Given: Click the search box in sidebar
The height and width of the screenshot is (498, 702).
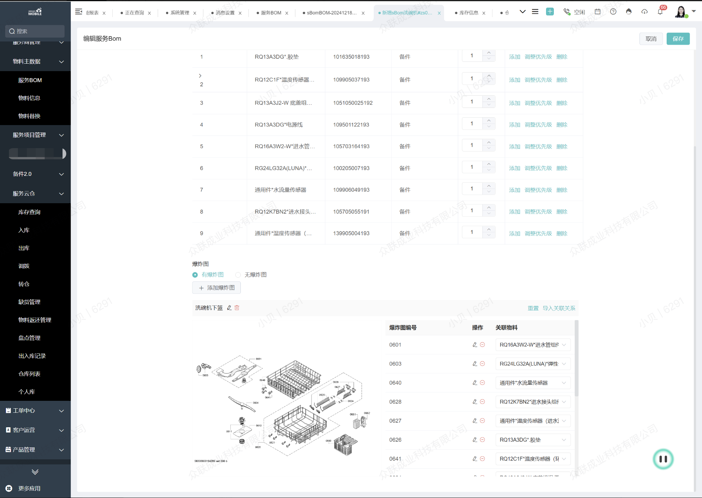Looking at the screenshot, I should 35,31.
